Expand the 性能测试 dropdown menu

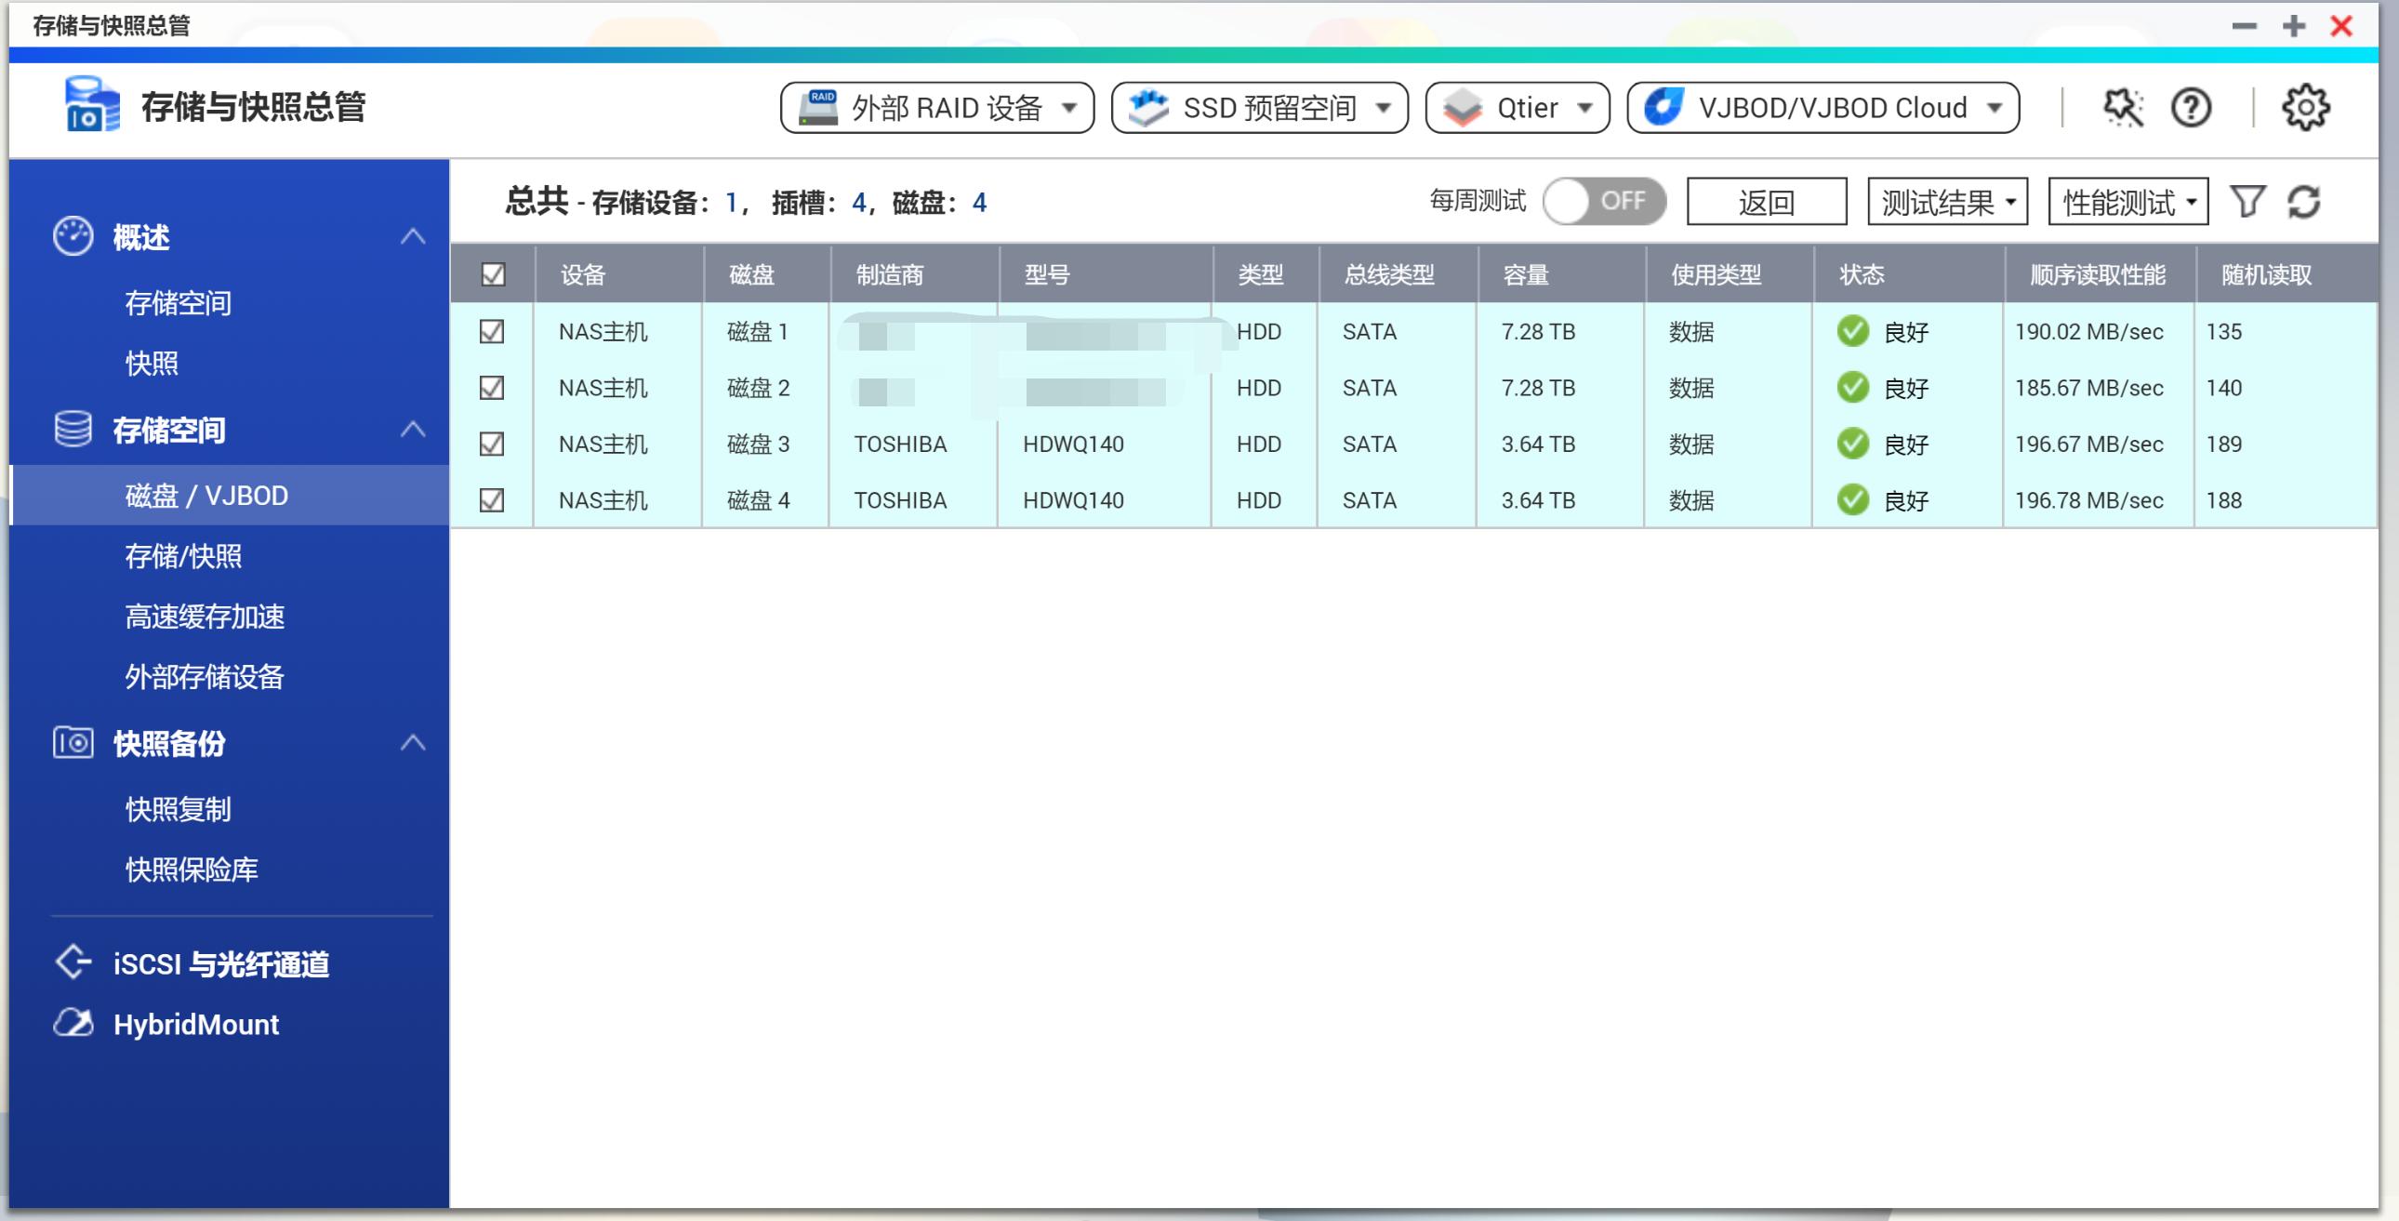[x=2127, y=199]
